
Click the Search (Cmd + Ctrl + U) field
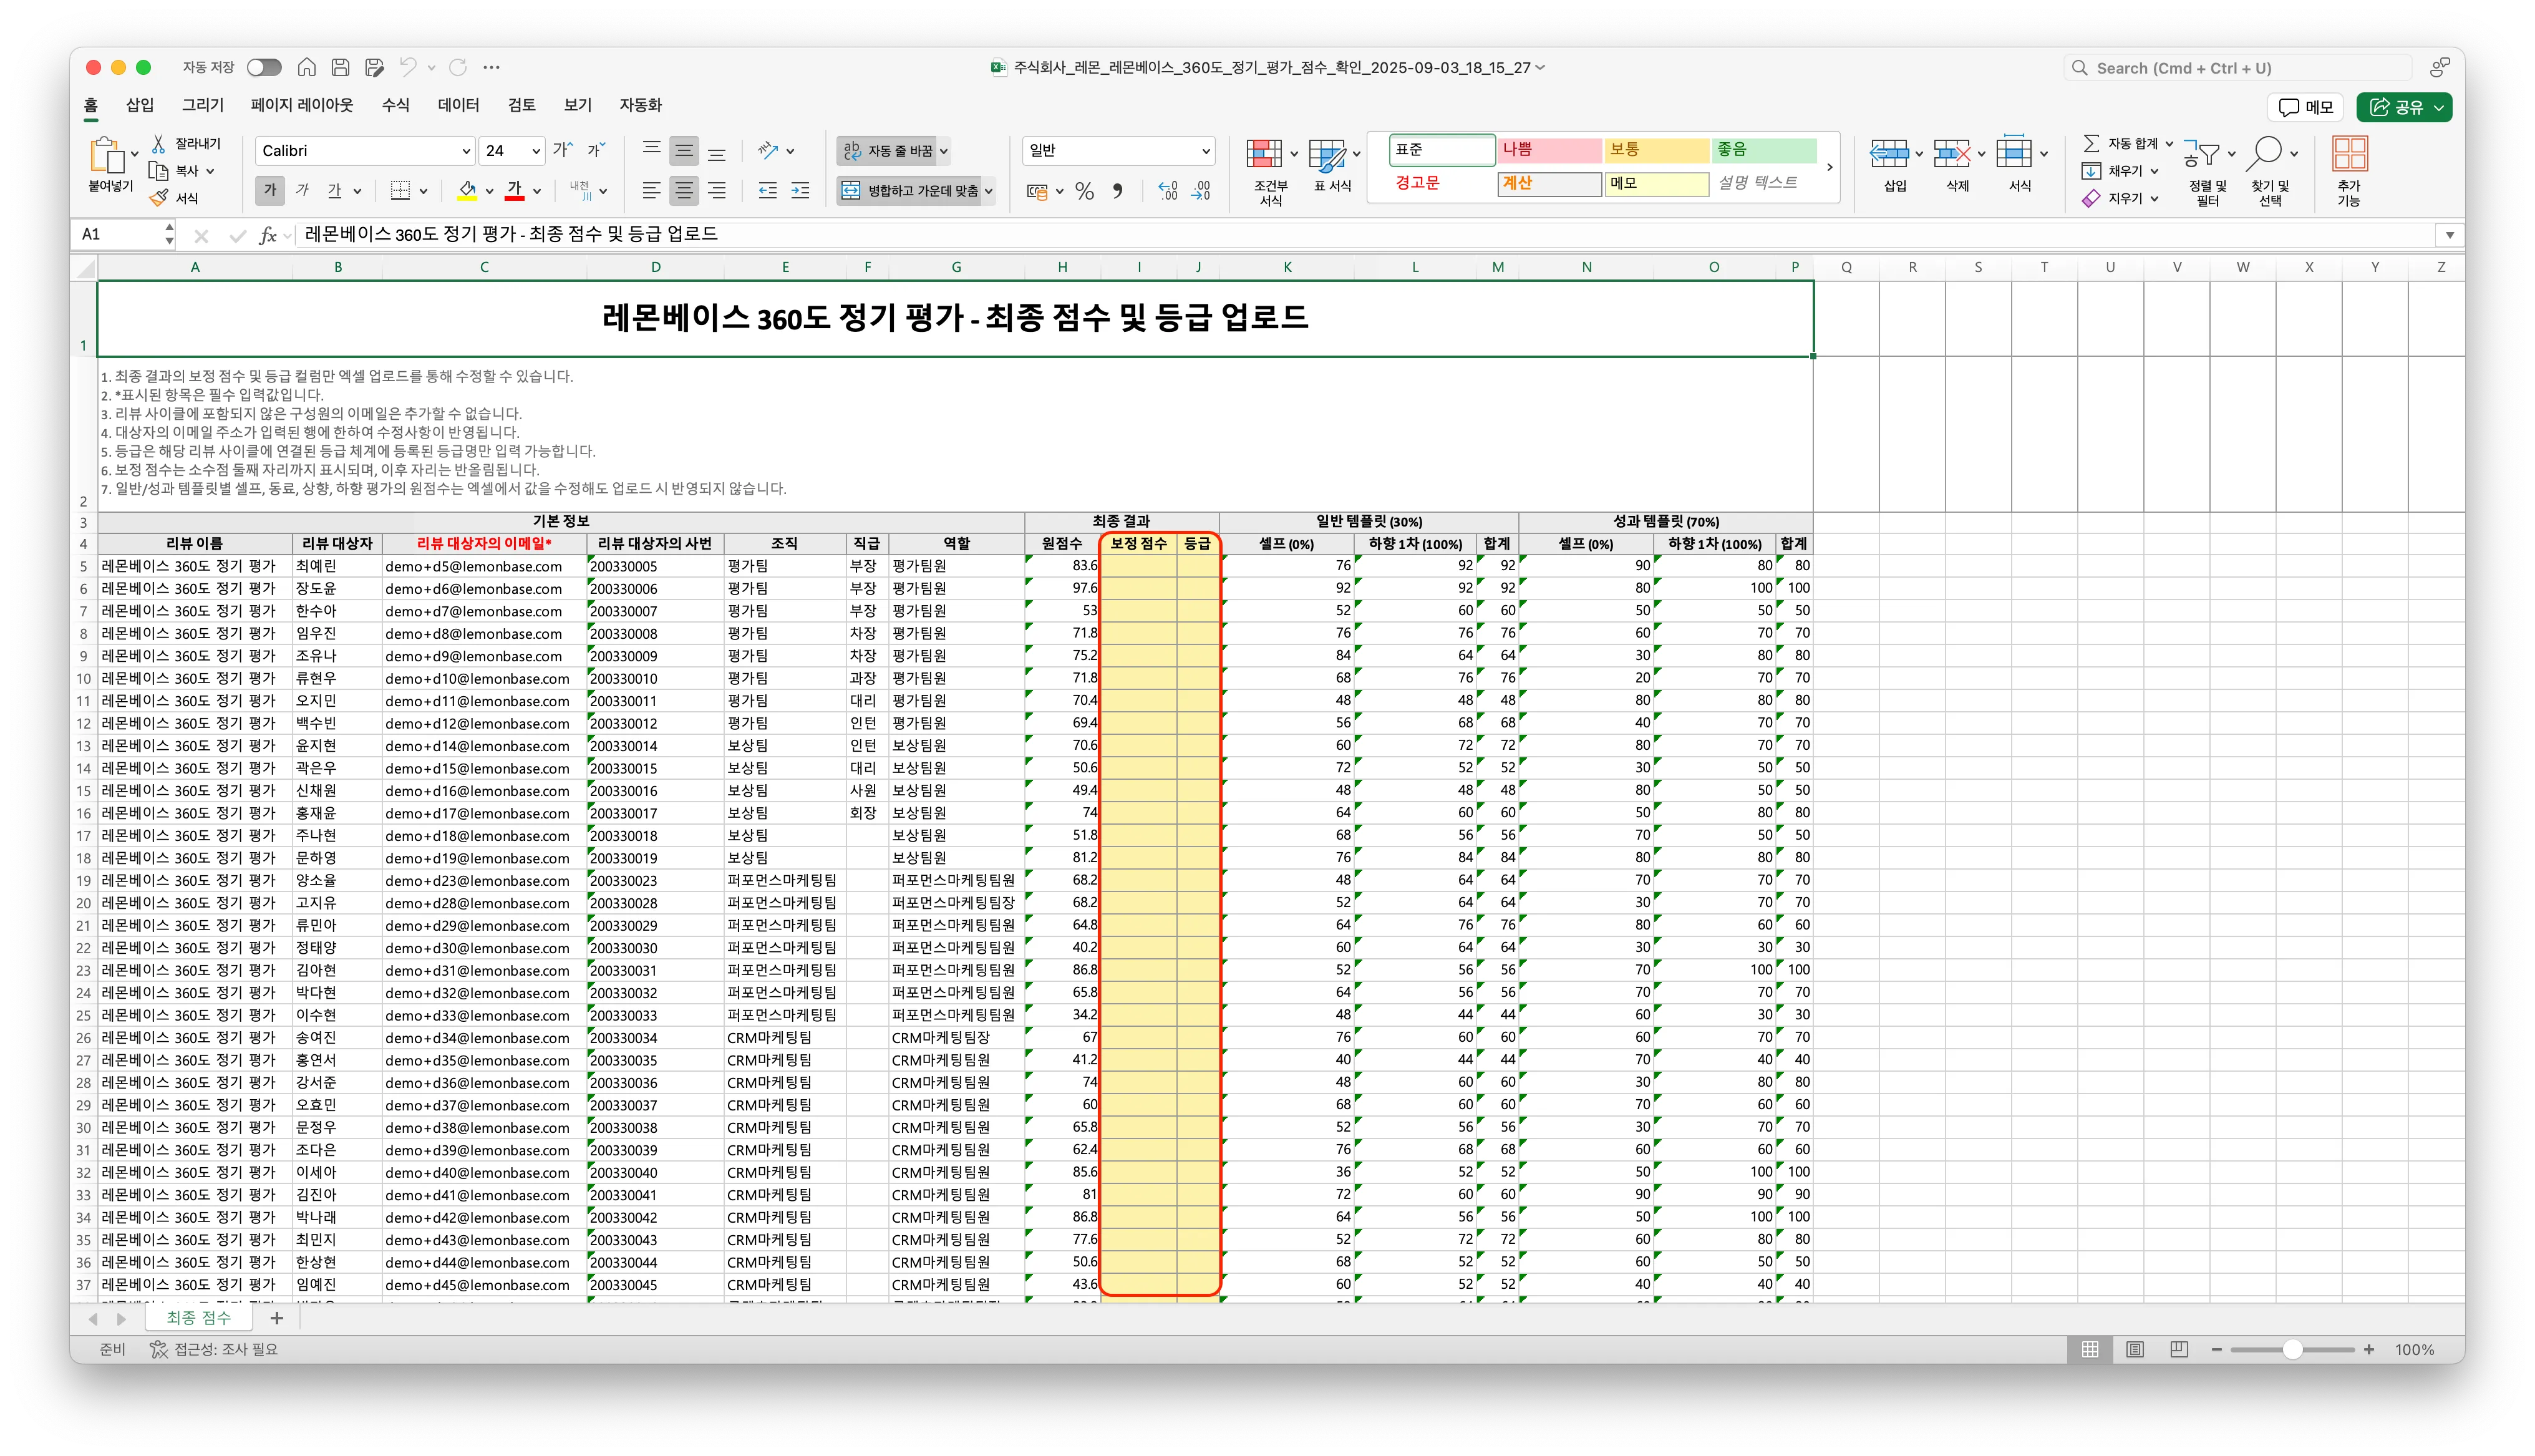(x=2239, y=68)
